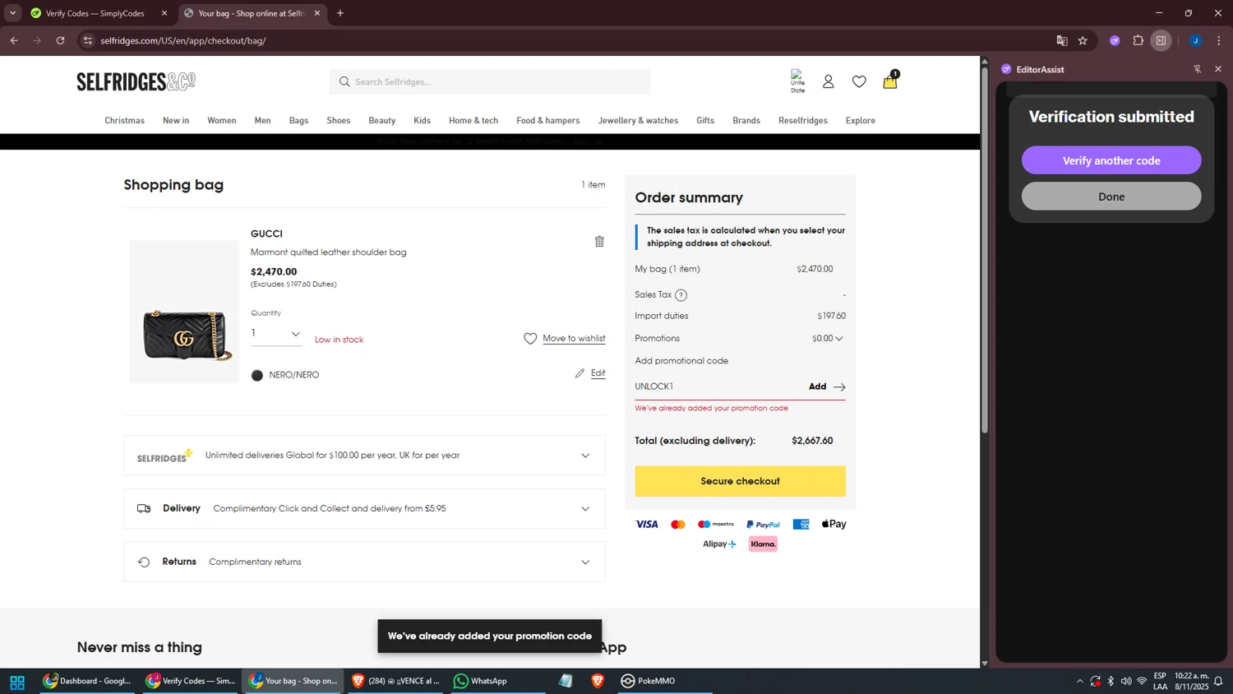
Task: Click the Add promotional code link
Action: click(x=681, y=361)
